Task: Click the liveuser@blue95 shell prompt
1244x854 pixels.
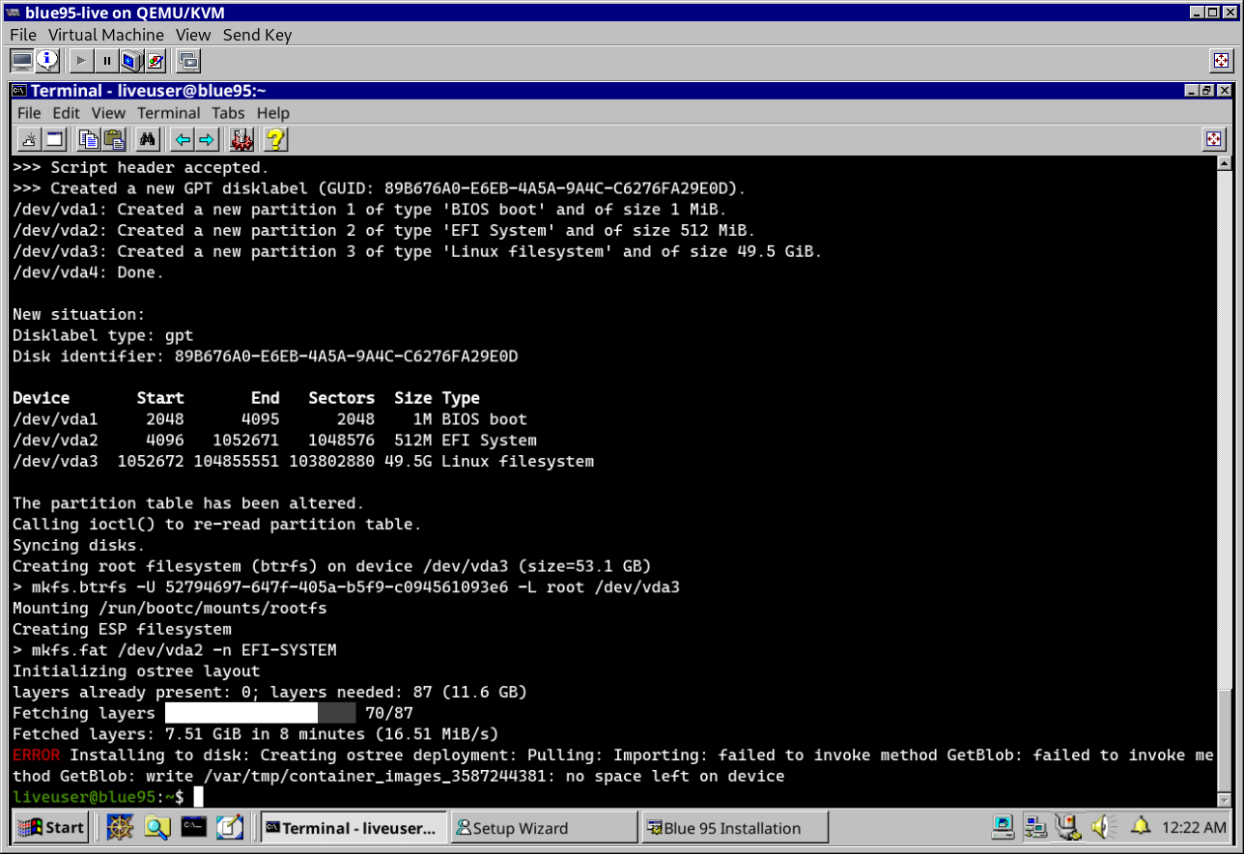Action: click(99, 797)
